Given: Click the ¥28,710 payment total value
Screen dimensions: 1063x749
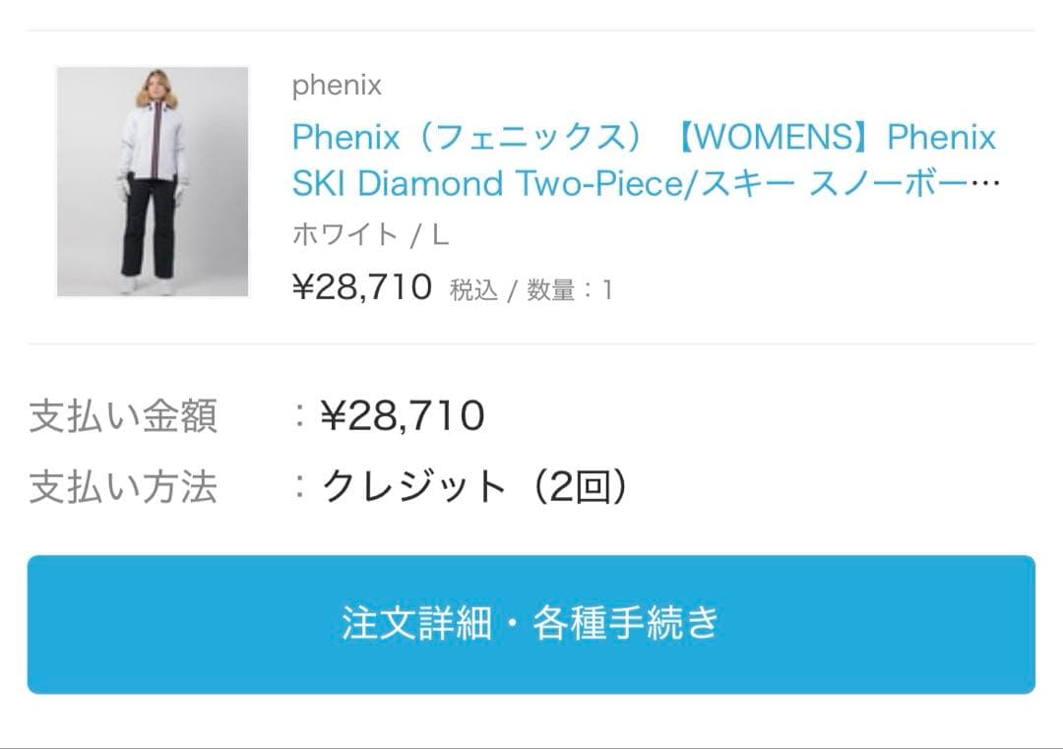Looking at the screenshot, I should pos(402,417).
